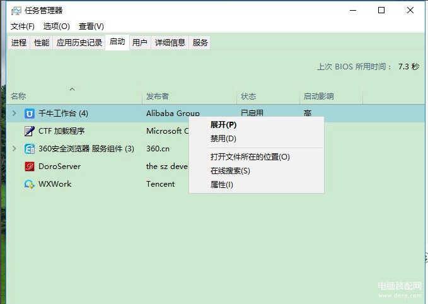Open the 文件(F) menu
Viewport: 428px width, 304px height.
[x=23, y=26]
